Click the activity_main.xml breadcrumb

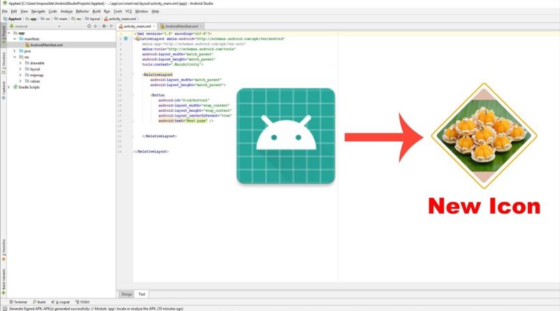coord(120,19)
